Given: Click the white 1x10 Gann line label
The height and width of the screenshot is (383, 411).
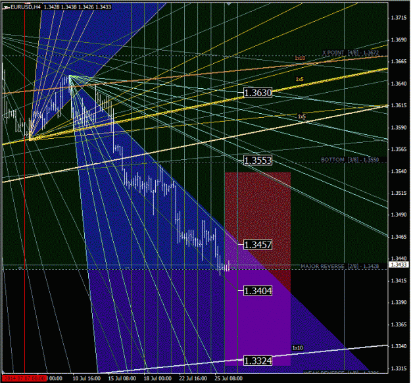Looking at the screenshot, I should pyautogui.click(x=297, y=348).
